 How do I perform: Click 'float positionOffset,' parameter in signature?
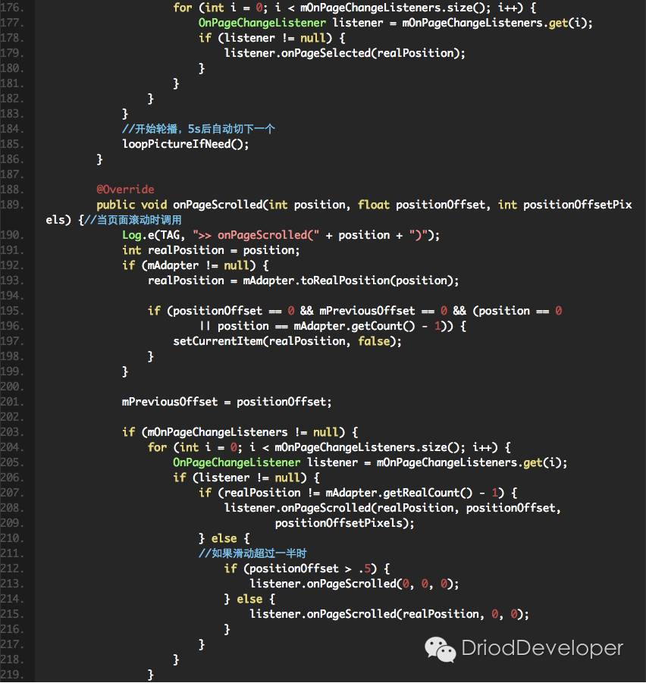(423, 205)
